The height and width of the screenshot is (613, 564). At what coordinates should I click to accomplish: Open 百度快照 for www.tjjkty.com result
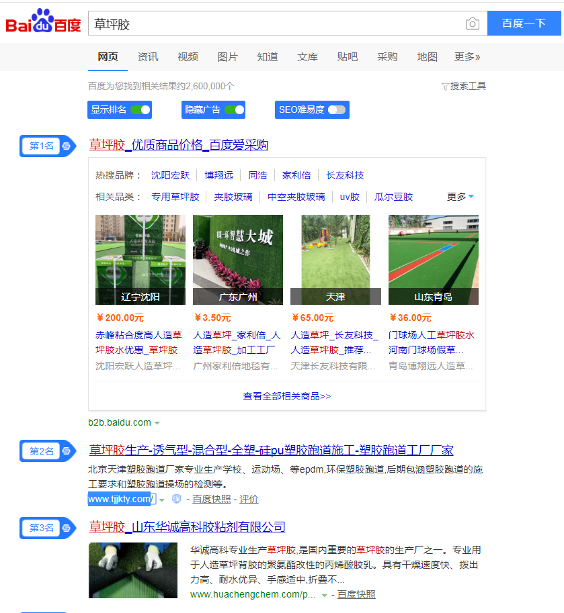pyautogui.click(x=211, y=500)
